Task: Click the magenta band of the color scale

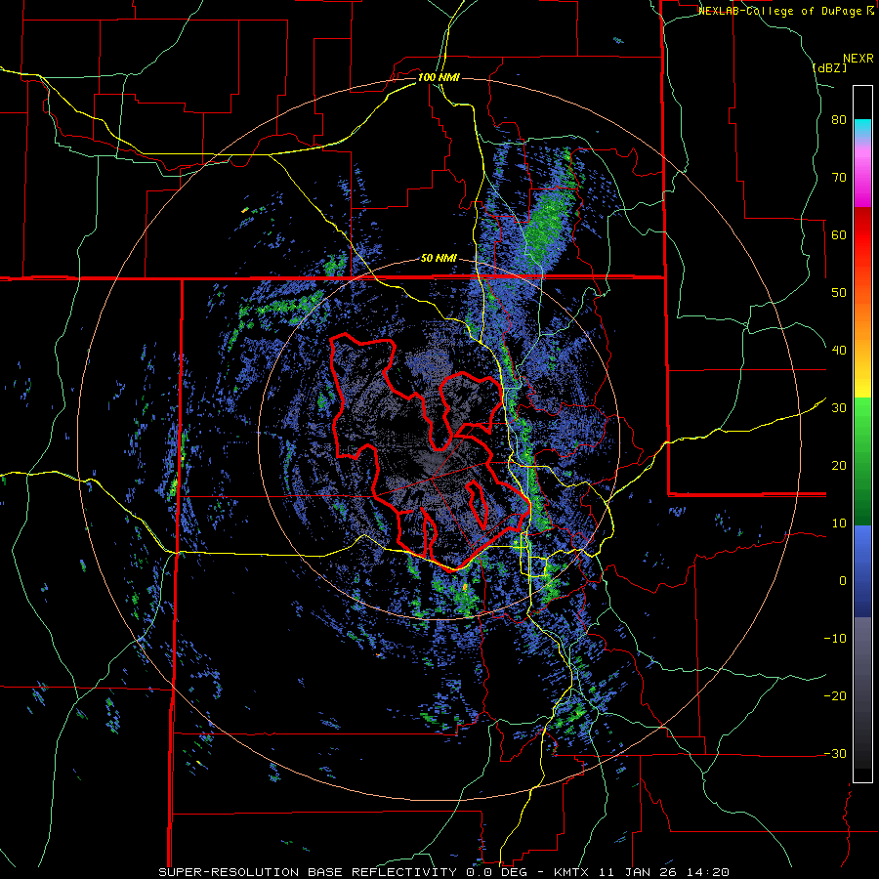Action: point(862,180)
